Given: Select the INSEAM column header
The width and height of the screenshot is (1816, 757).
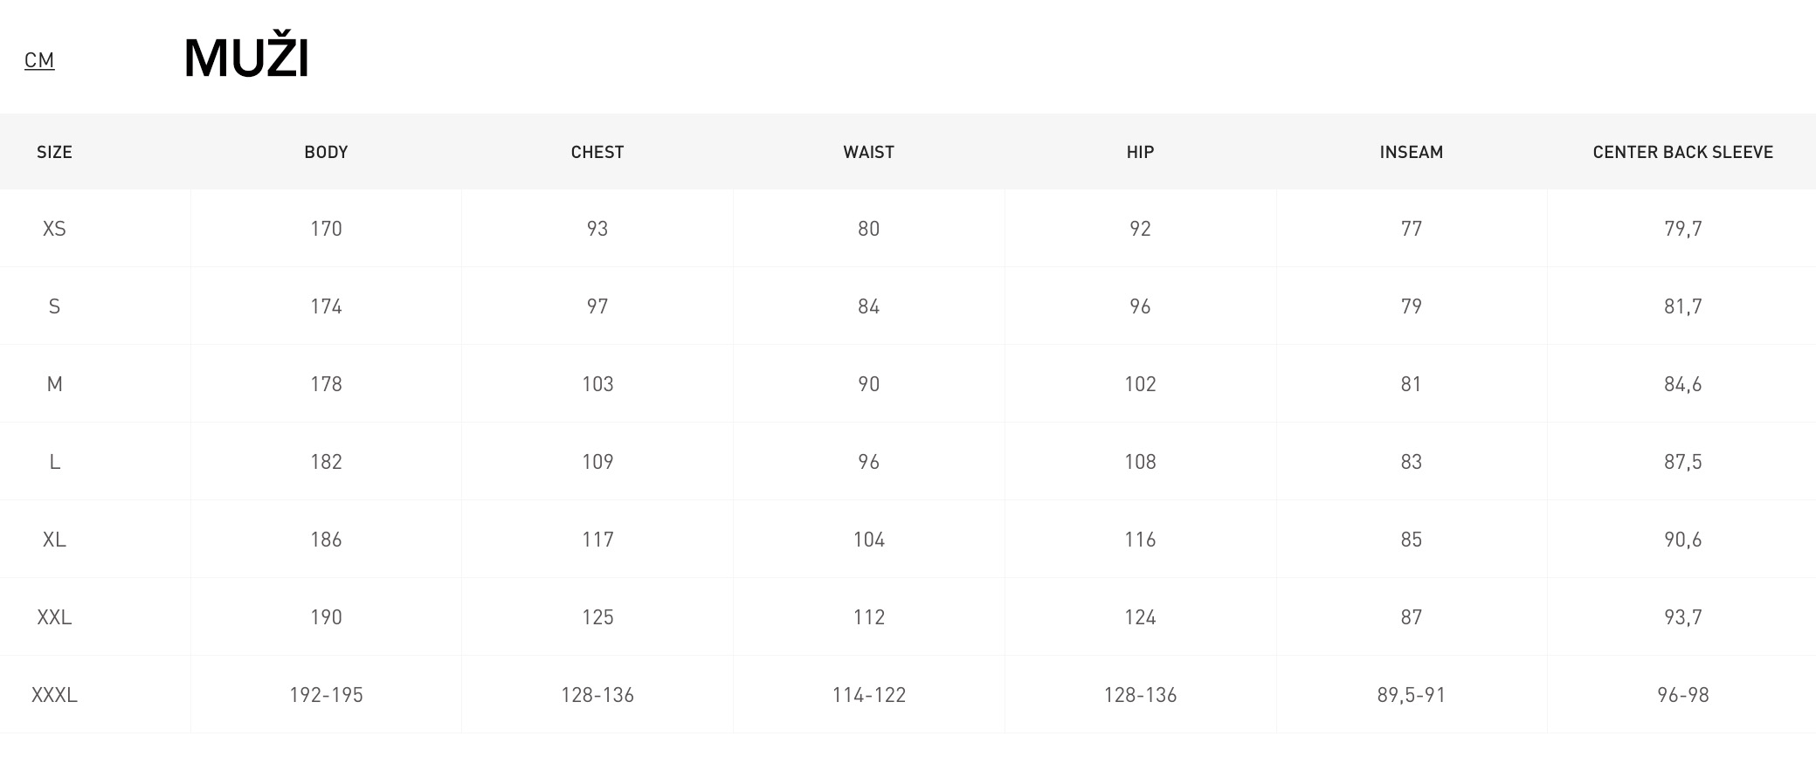Looking at the screenshot, I should coord(1412,152).
